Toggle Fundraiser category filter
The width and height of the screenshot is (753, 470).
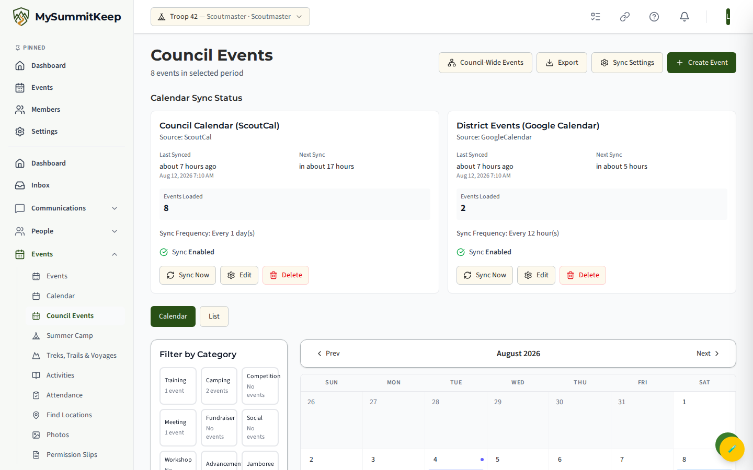coord(219,428)
